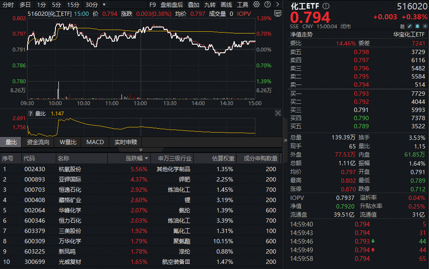Expand more time period options dropdown
Viewport: 429px width, 269px height.
pos(104,5)
